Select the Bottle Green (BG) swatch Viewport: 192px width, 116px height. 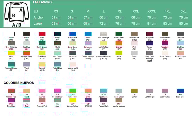pos(119,34)
